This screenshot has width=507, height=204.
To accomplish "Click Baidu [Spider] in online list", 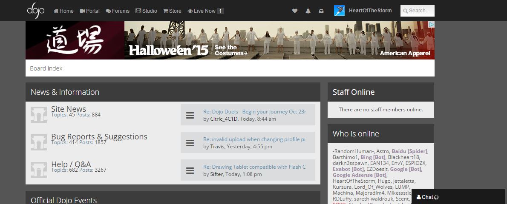I will click(x=409, y=151).
